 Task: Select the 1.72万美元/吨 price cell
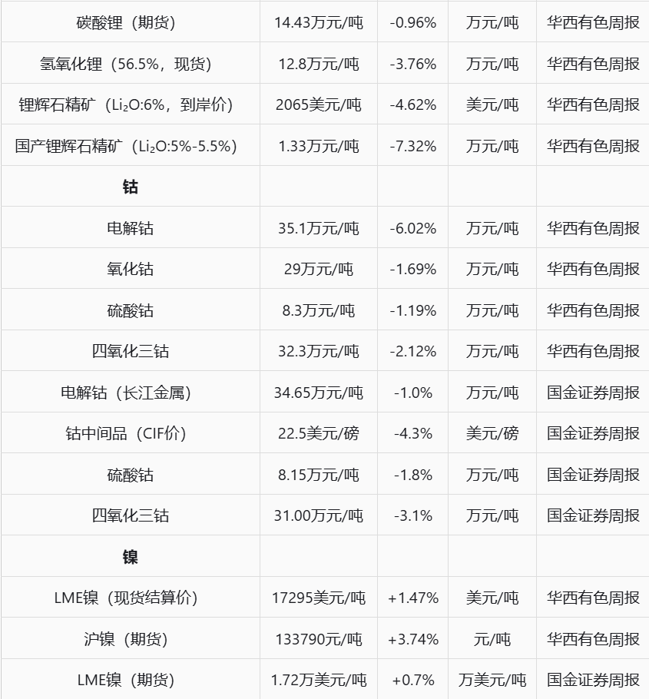(319, 681)
